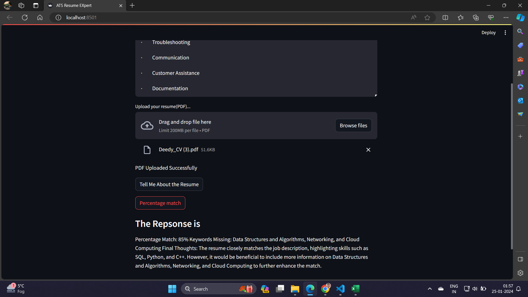Show hidden system tray icons

(430, 289)
